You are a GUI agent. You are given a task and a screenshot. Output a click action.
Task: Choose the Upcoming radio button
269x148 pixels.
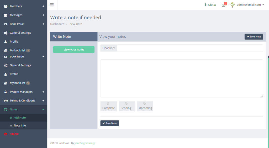144,104
